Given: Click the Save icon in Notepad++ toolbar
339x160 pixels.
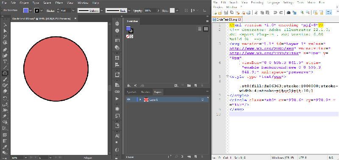Looking at the screenshot, I should click(226, 13).
